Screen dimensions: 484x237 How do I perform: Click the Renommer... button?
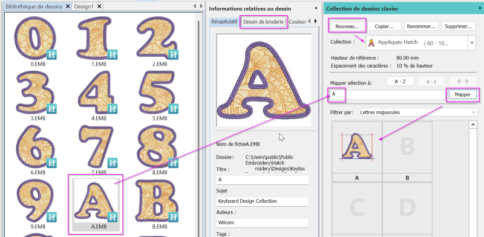420,27
